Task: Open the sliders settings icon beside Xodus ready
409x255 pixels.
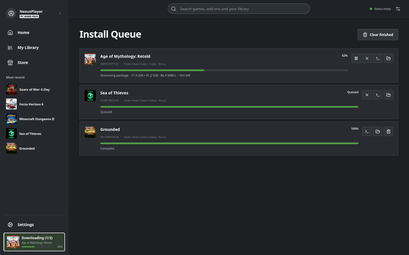Action: [x=398, y=9]
